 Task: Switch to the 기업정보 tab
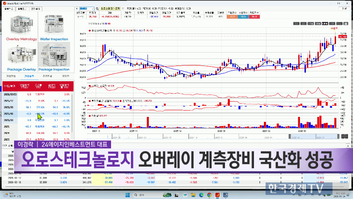pyautogui.click(x=11, y=76)
